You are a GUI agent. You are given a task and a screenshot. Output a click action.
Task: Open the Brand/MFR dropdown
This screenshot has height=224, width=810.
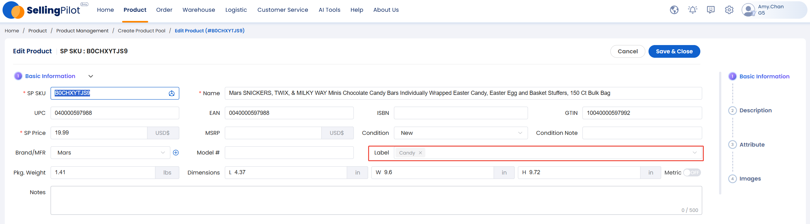pyautogui.click(x=110, y=153)
